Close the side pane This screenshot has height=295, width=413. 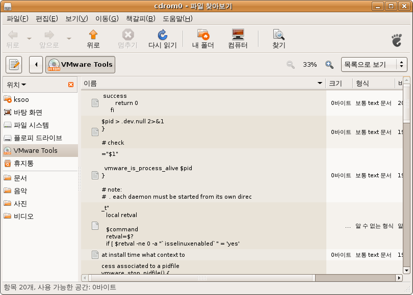[x=71, y=85]
